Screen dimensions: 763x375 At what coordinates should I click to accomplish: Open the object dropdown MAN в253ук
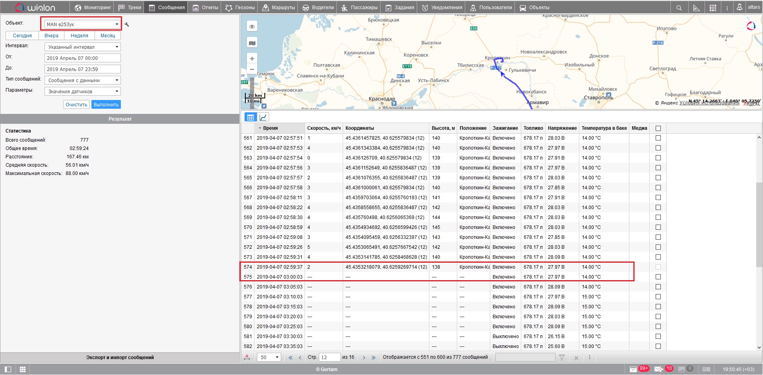click(83, 24)
